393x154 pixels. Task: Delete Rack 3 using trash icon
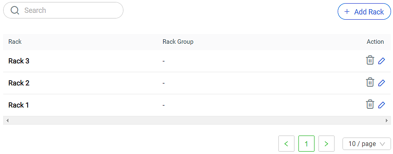[x=370, y=61]
